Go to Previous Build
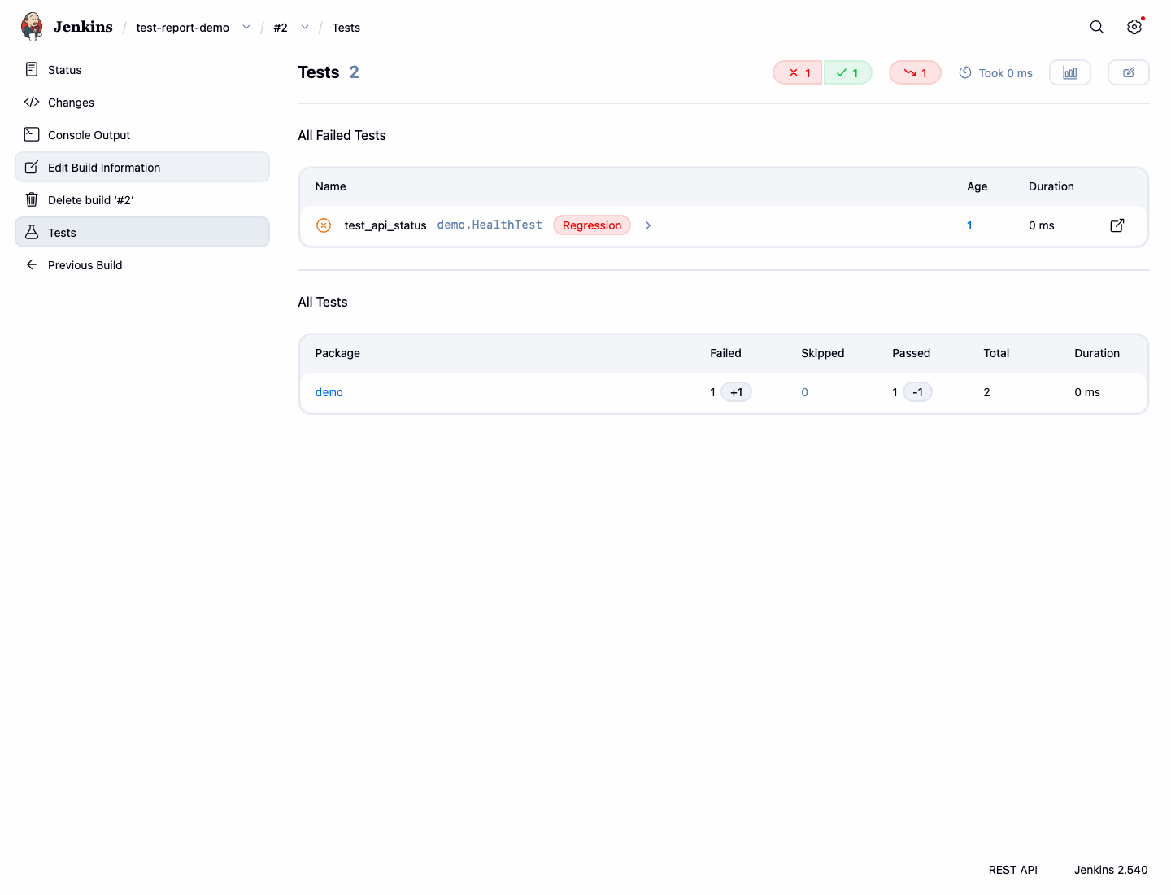 tap(142, 264)
